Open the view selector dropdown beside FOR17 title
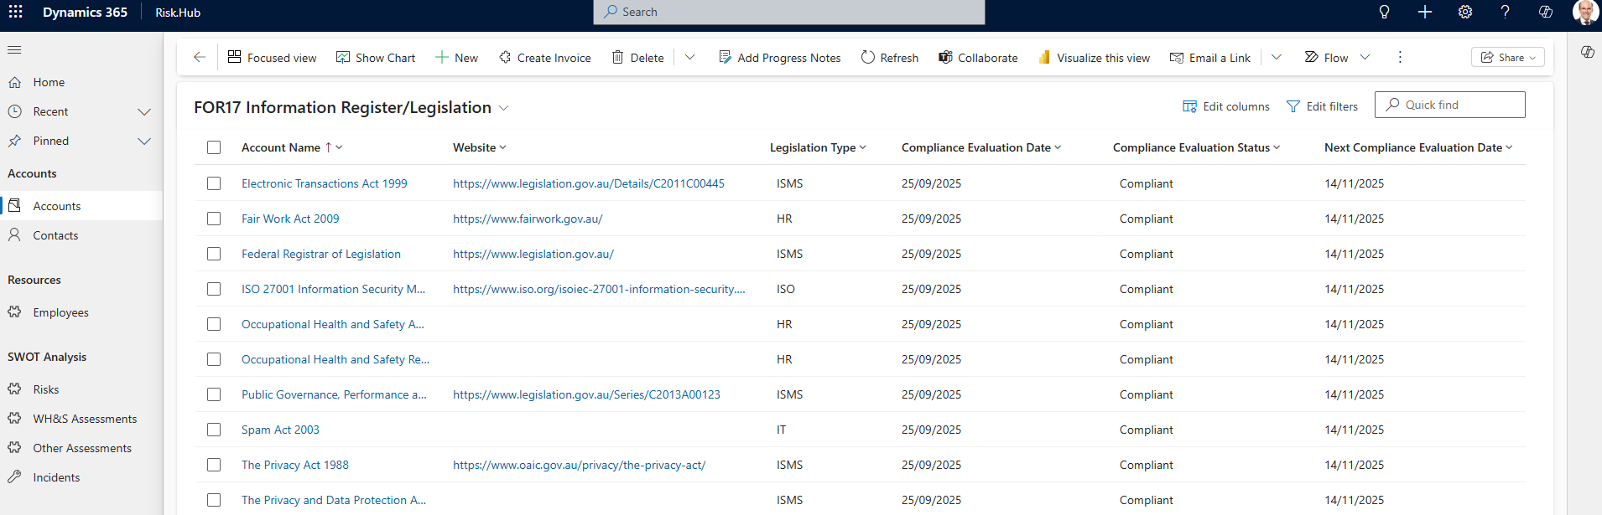Viewport: 1602px width, 515px height. pyautogui.click(x=503, y=108)
